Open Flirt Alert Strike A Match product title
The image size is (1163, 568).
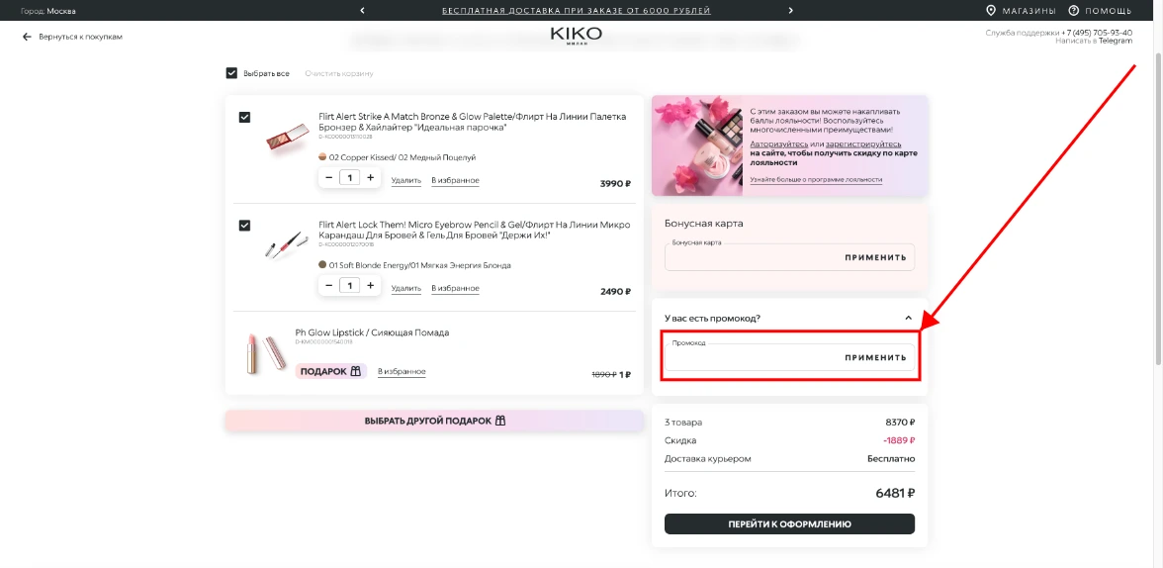pos(472,122)
